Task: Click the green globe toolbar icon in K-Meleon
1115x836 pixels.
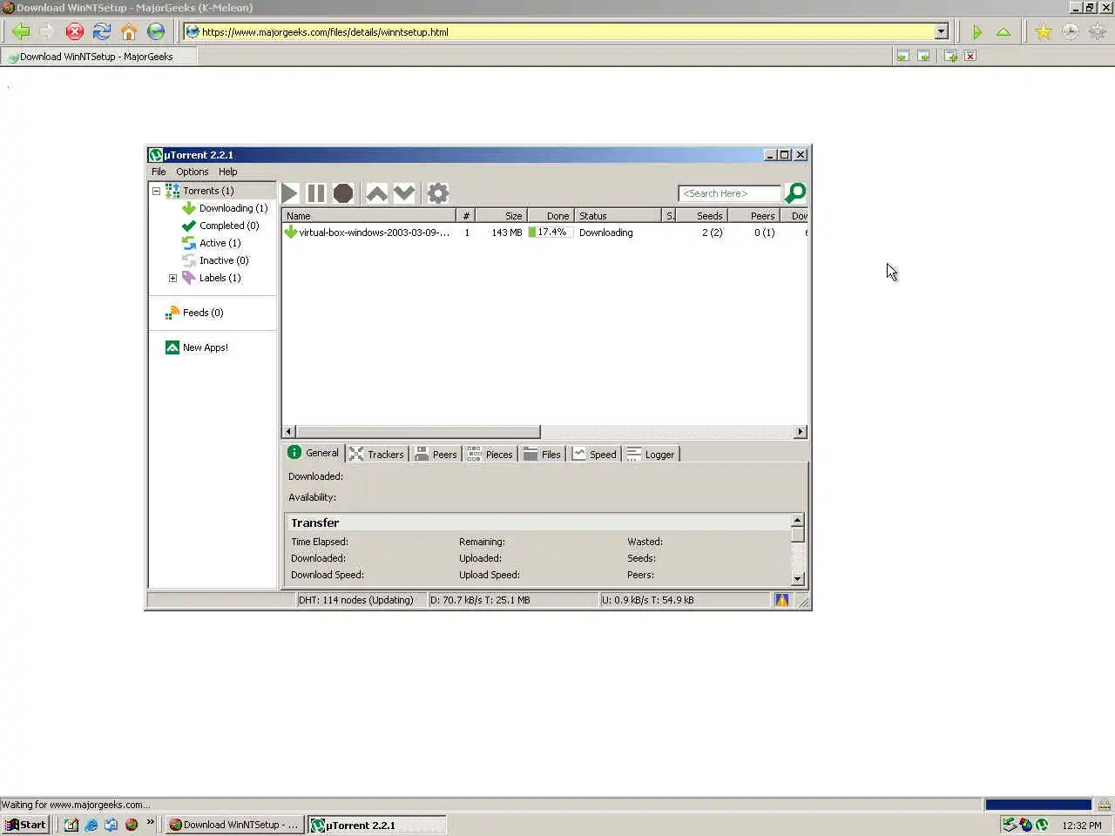Action: pos(156,32)
